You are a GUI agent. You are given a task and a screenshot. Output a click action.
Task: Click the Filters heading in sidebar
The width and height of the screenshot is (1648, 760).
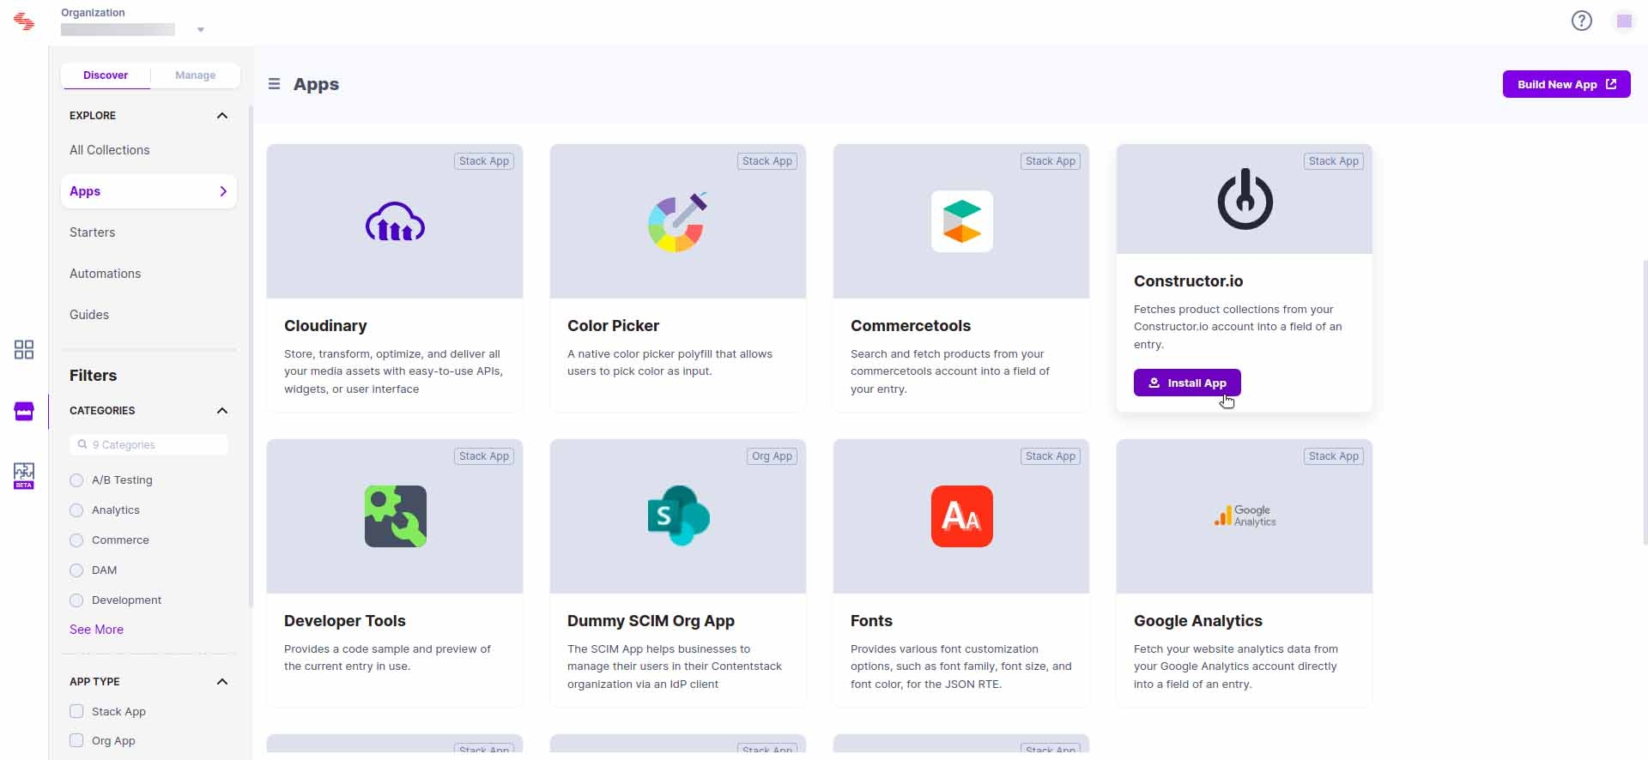[x=93, y=376]
